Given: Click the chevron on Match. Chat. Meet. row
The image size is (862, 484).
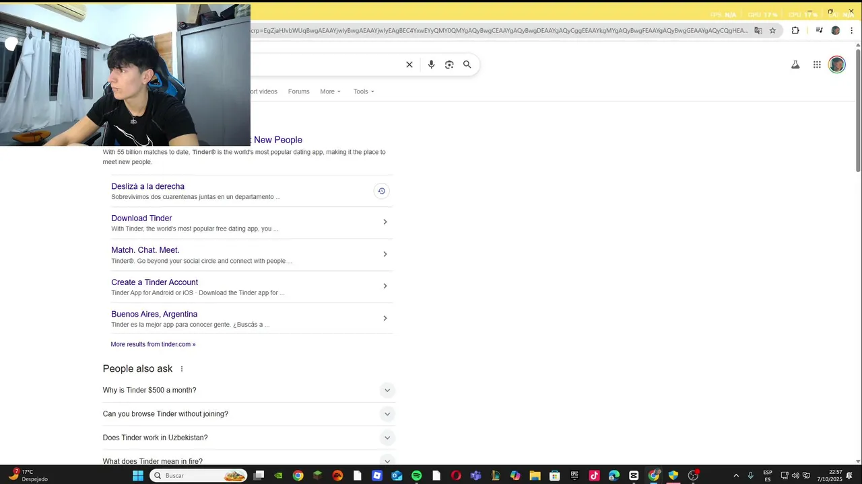Looking at the screenshot, I should pyautogui.click(x=385, y=254).
